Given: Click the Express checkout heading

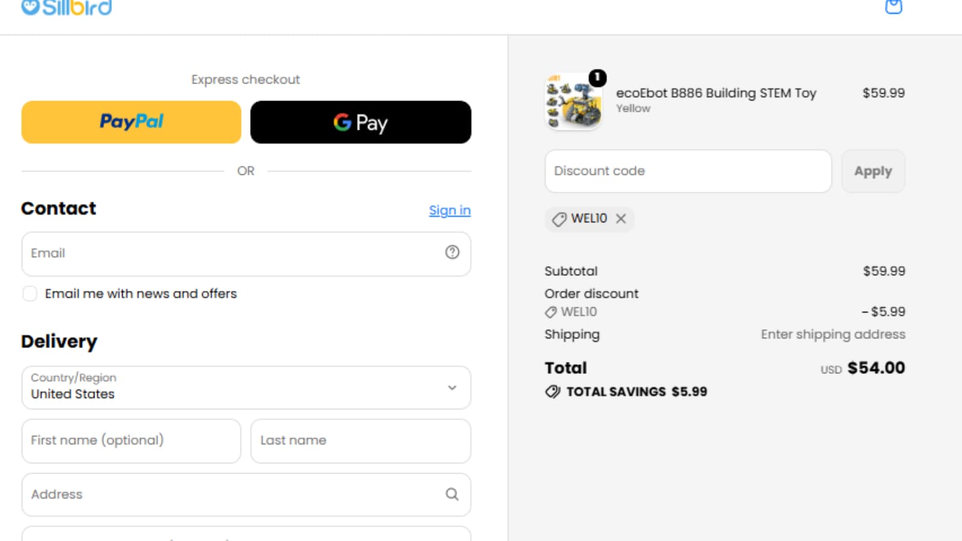Looking at the screenshot, I should coord(245,79).
